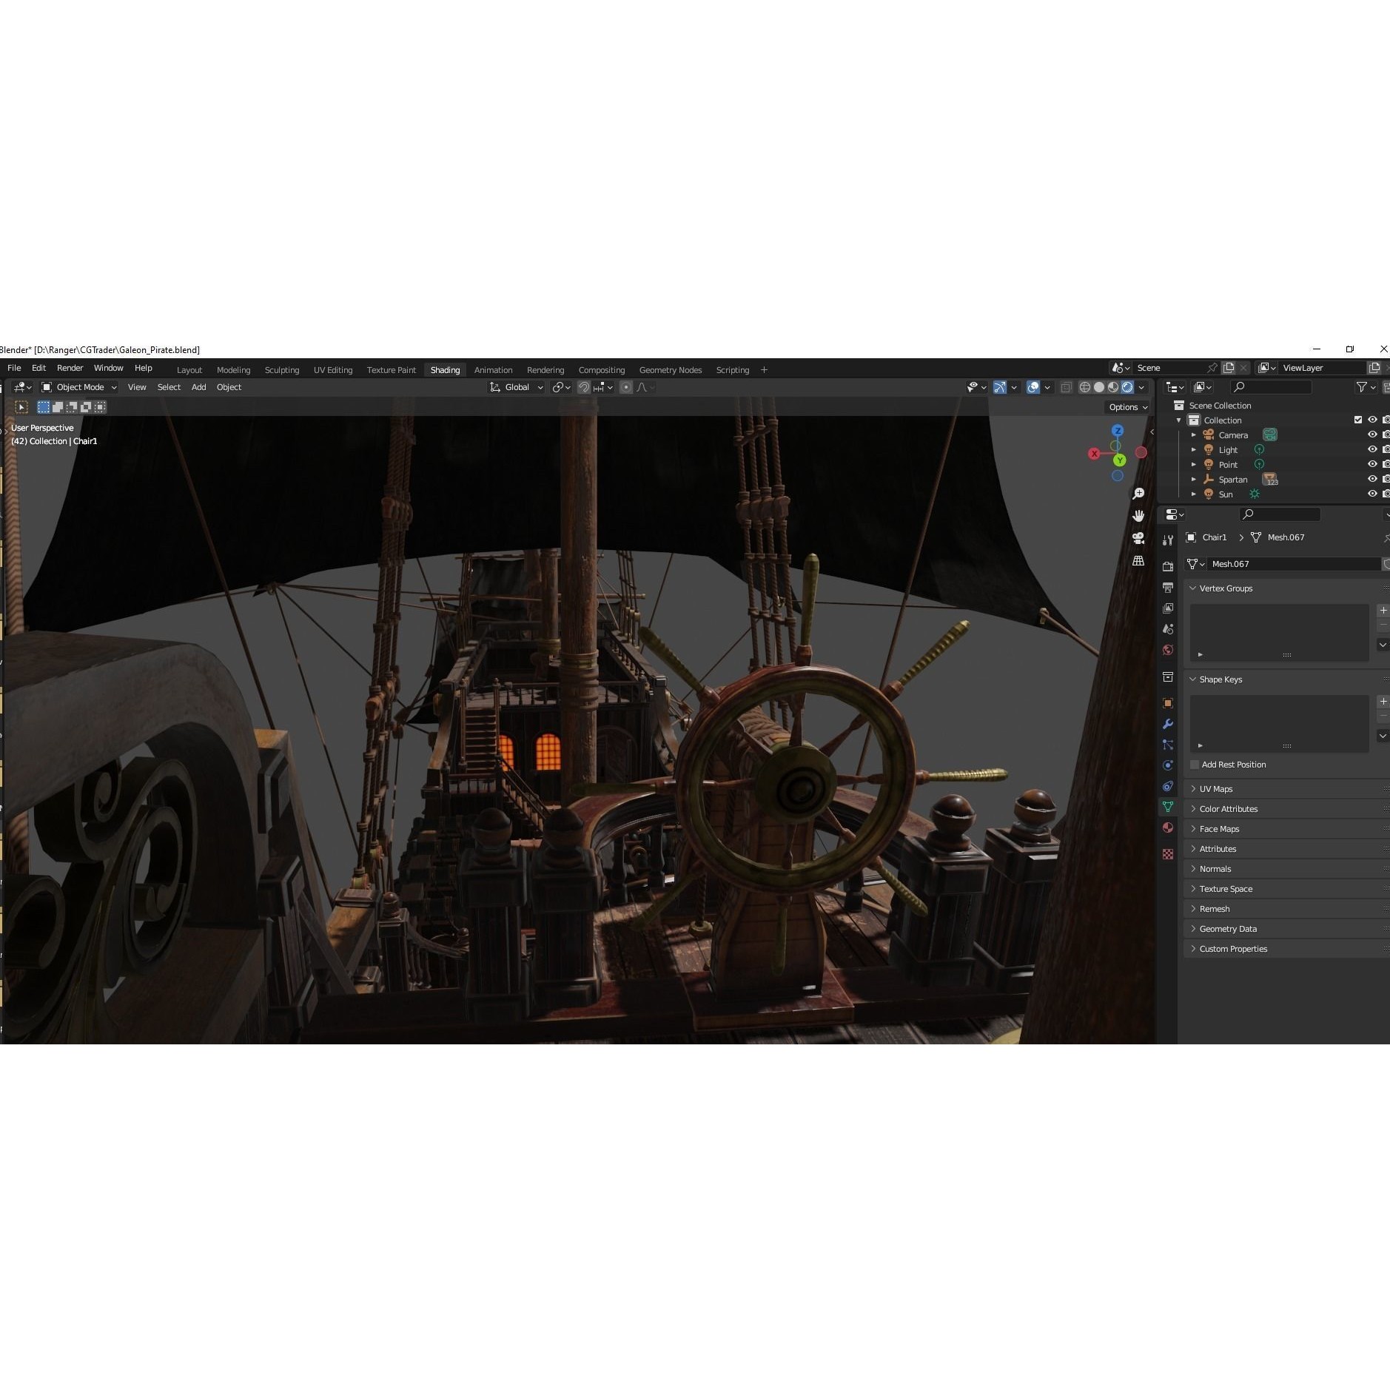The width and height of the screenshot is (1390, 1390).
Task: Switch to the Geometry Nodes workspace tab
Action: click(670, 370)
